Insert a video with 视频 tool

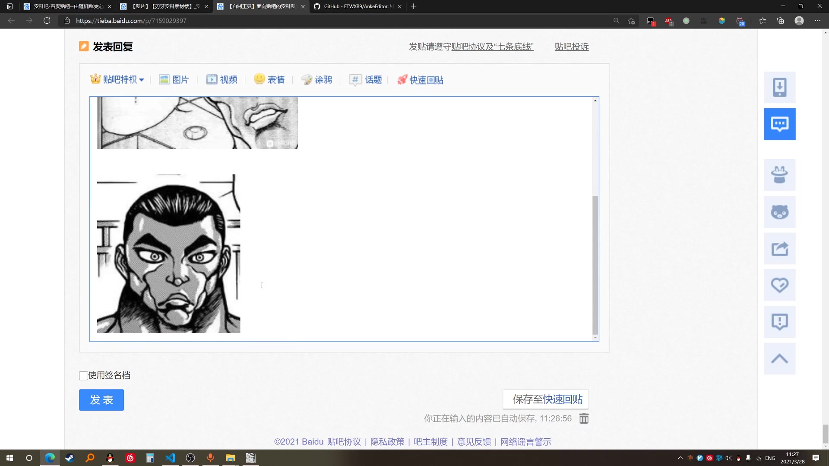[222, 79]
